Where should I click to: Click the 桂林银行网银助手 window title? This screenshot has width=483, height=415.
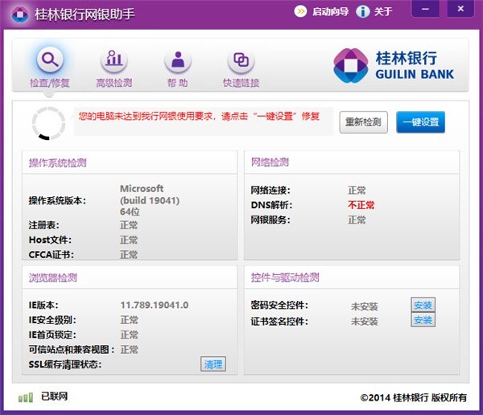click(85, 14)
